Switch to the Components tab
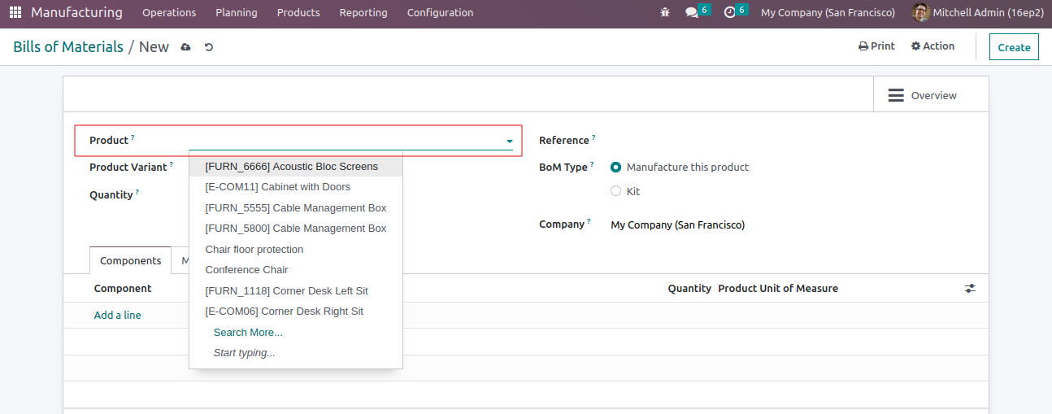Viewport: 1052px width, 414px height. [x=130, y=261]
